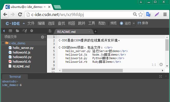
Task: Open the 编辑 menu
Action: pyautogui.click(x=41, y=23)
